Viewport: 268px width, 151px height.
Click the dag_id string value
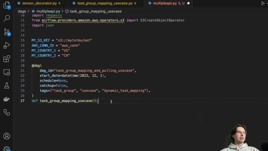click(x=94, y=70)
